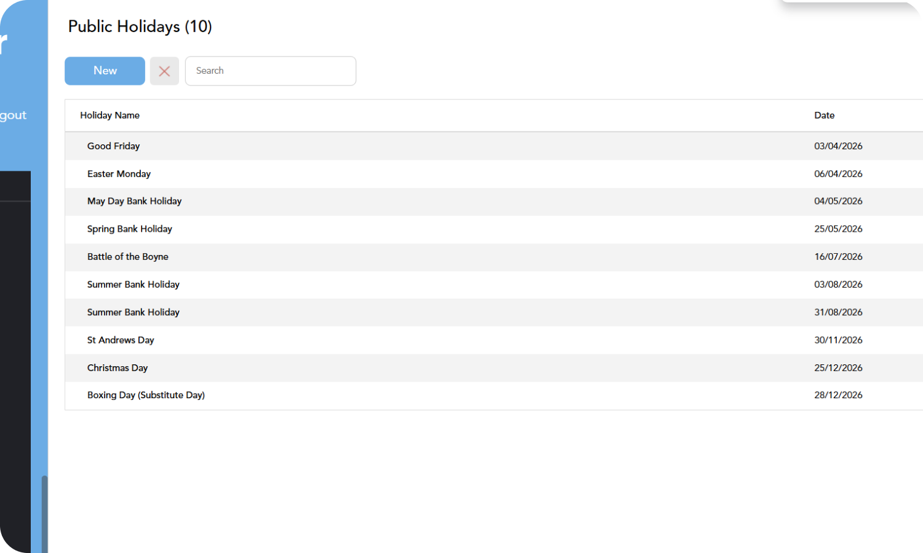The image size is (923, 553).
Task: Open Spring Bank Holiday entry
Action: (x=493, y=229)
